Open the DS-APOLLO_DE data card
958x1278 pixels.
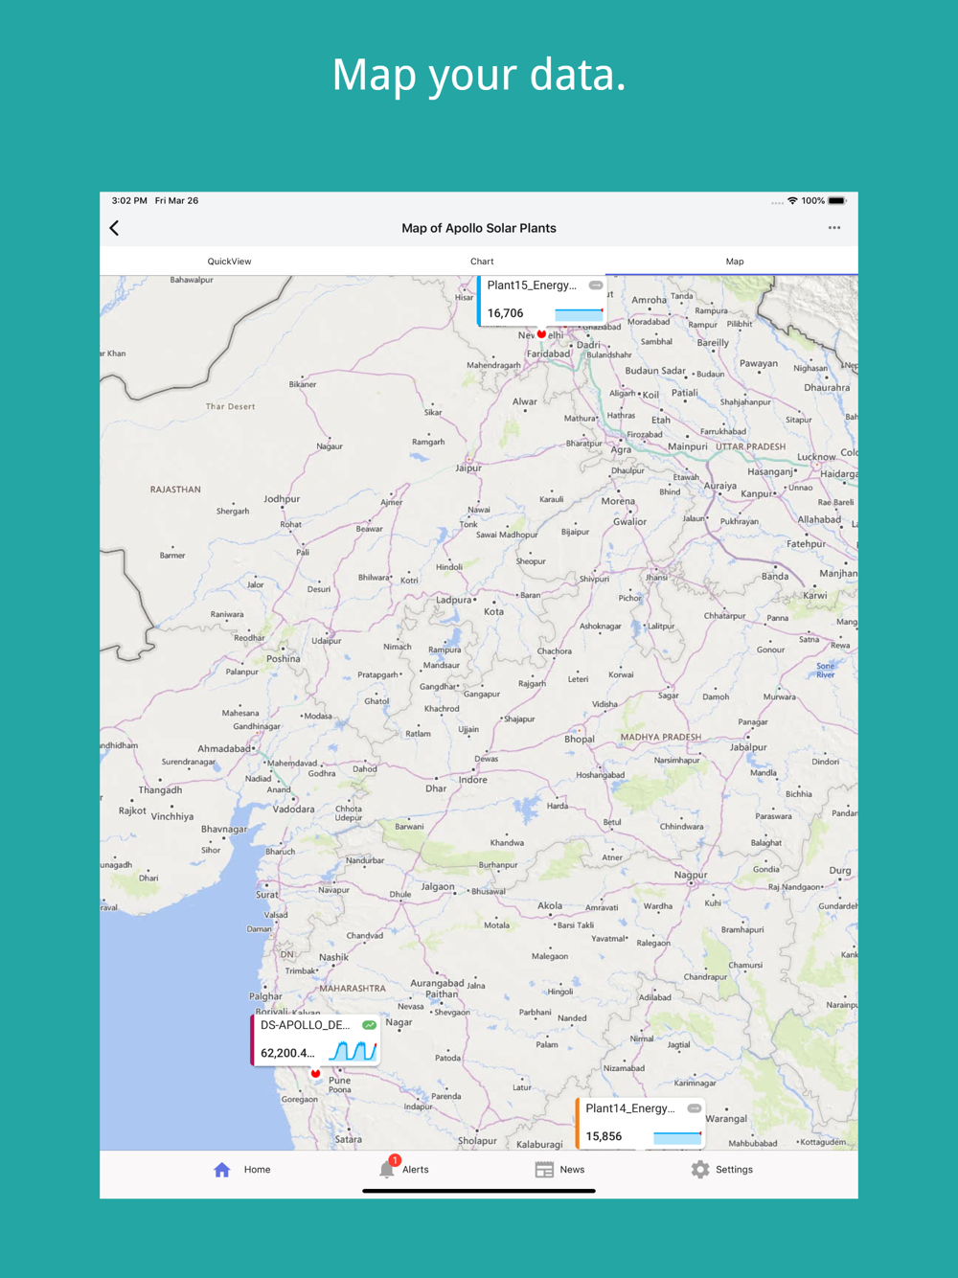(316, 1039)
